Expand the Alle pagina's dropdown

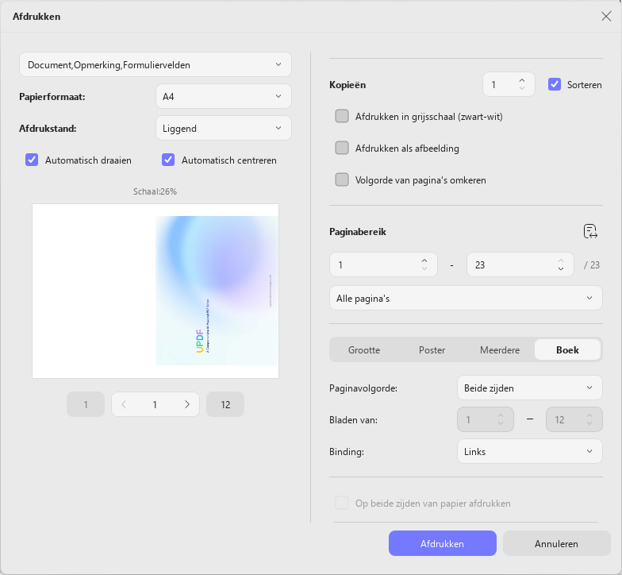click(466, 299)
